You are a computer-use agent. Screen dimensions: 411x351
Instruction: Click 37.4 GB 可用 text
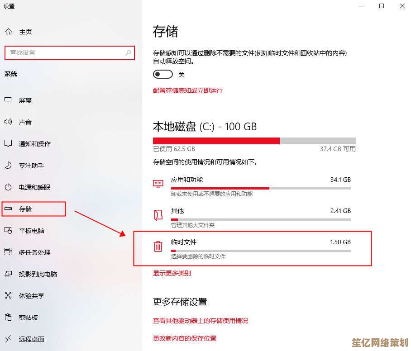point(338,149)
